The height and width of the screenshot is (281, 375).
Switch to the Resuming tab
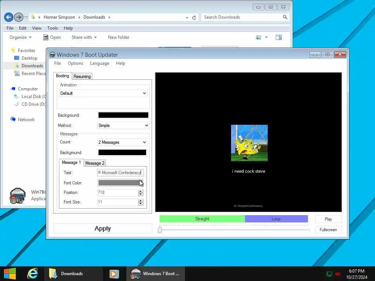pyautogui.click(x=82, y=76)
